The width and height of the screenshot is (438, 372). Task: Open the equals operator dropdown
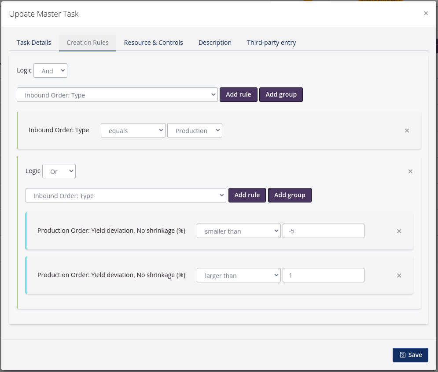coord(133,130)
